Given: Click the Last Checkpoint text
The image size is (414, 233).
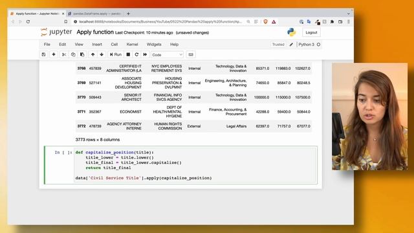Looking at the screenshot, I should tap(144, 32).
